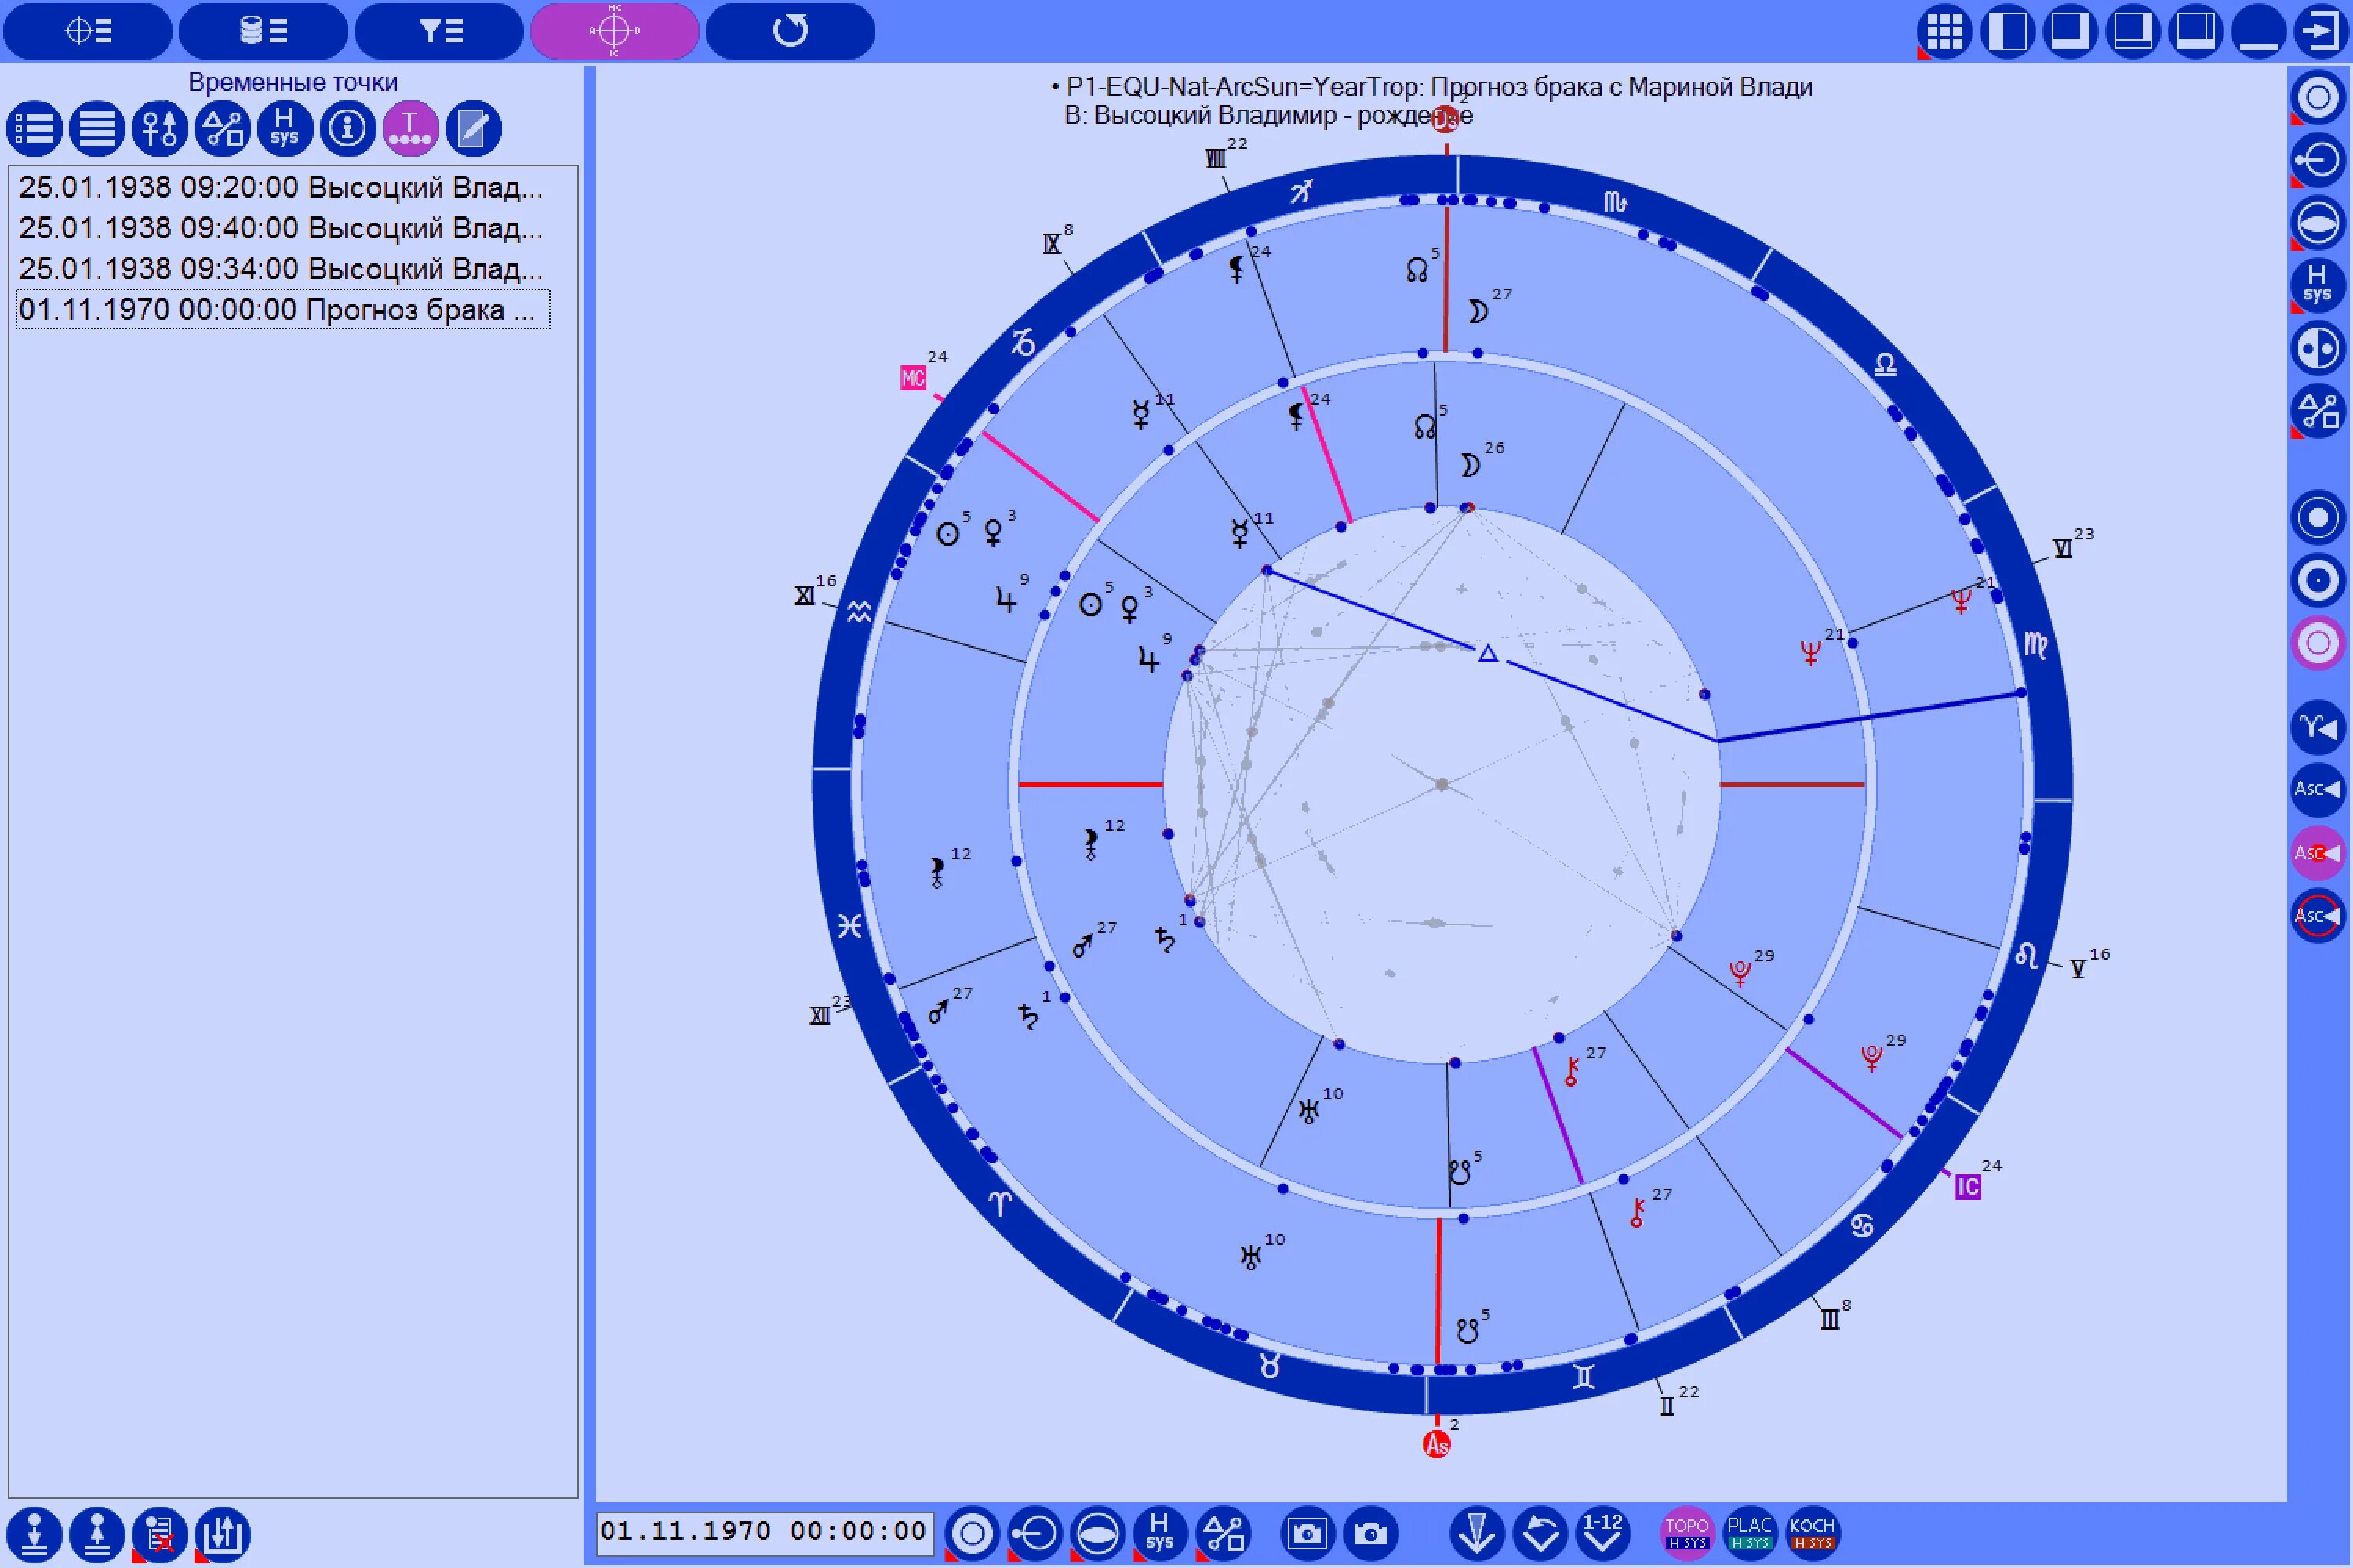Click the edit note pencil icon
Viewport: 2353px width, 1568px height.
pyautogui.click(x=472, y=128)
